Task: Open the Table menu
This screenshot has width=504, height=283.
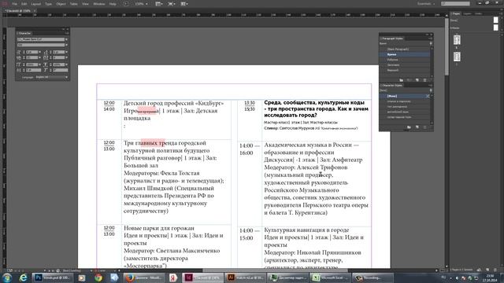Action: 73,4
